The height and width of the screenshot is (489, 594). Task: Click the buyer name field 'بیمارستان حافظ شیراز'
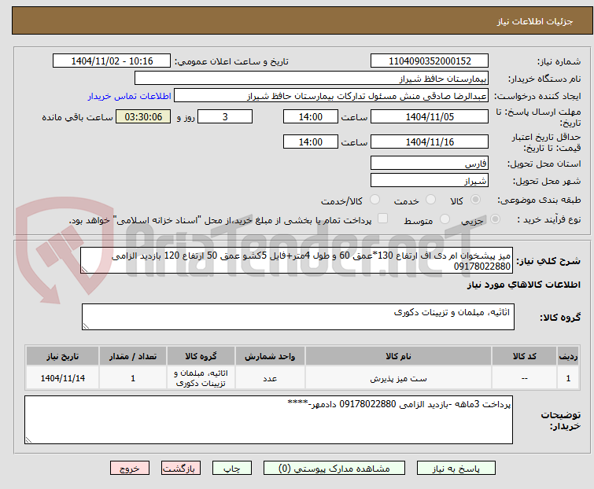(312, 79)
